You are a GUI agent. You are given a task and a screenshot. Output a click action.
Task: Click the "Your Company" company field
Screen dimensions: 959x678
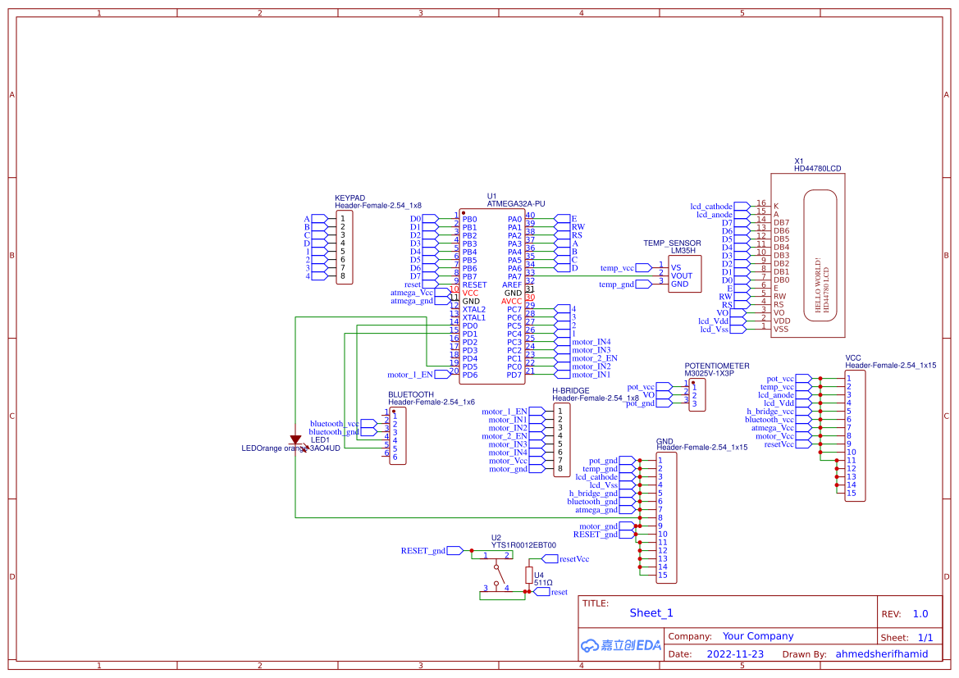pos(758,636)
